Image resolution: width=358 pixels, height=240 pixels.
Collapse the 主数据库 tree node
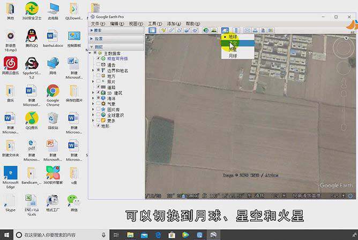pyautogui.click(x=90, y=53)
